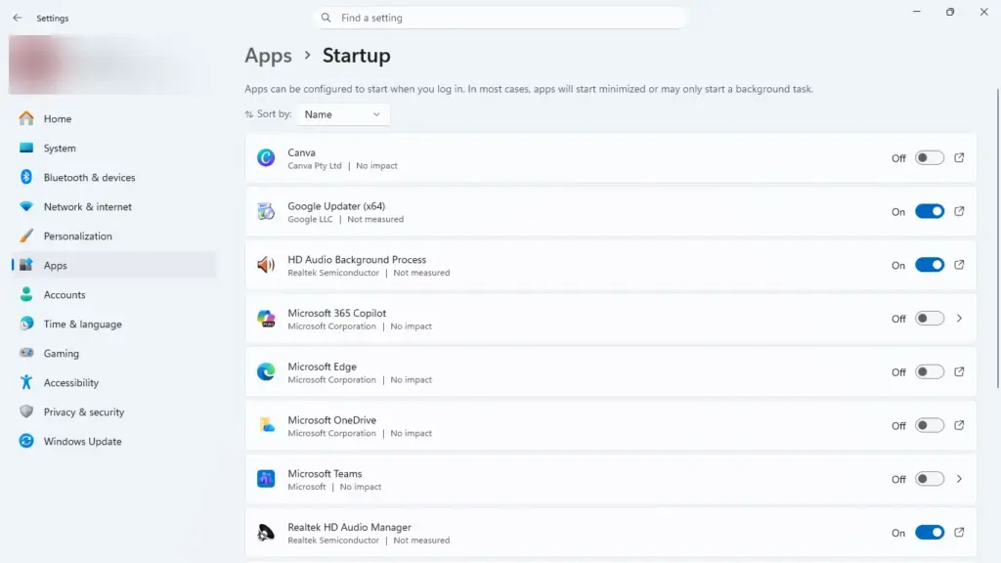Click the Gaming controller icon
Image resolution: width=1001 pixels, height=563 pixels.
point(26,352)
